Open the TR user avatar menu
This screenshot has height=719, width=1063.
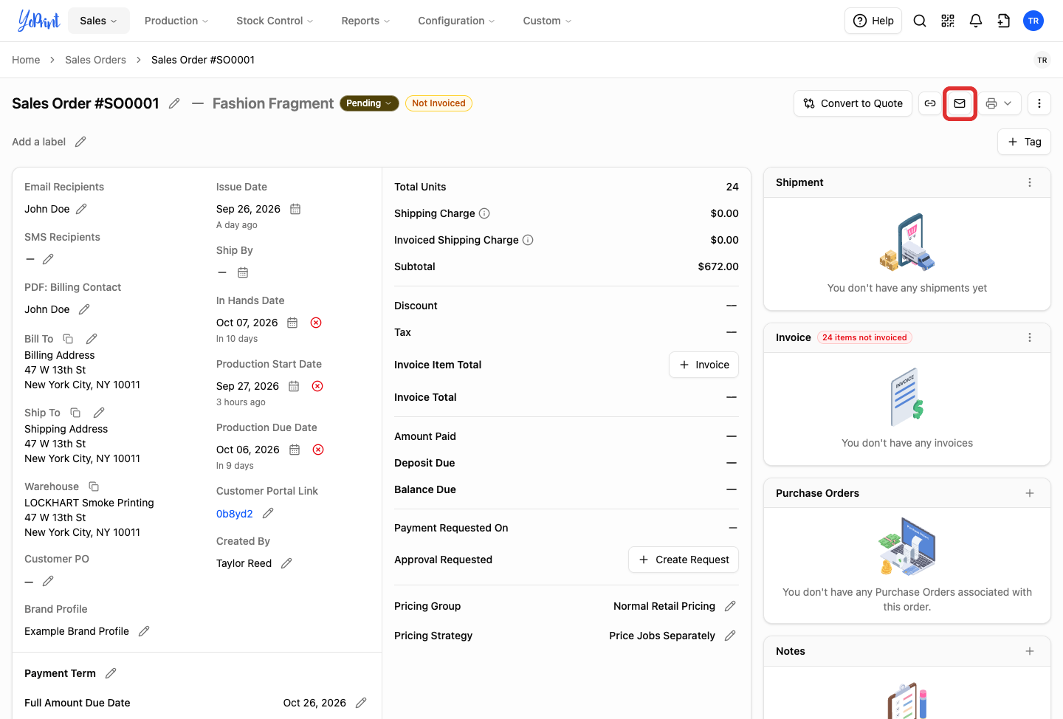coord(1033,21)
